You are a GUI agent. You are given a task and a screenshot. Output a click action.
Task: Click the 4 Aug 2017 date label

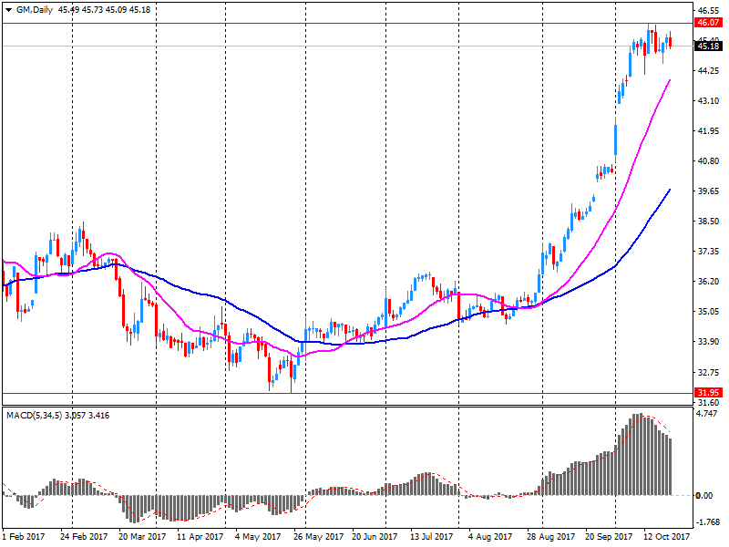pos(490,537)
